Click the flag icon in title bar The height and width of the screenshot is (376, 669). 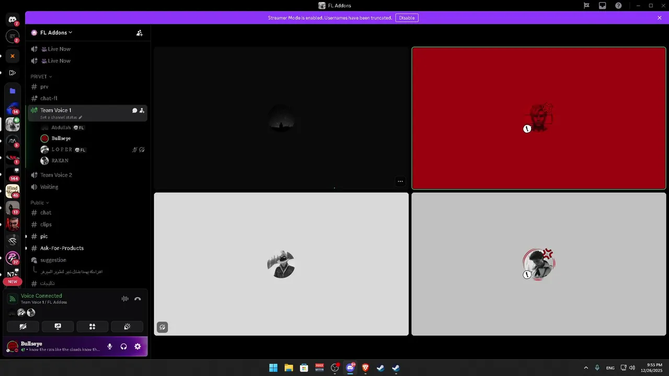pyautogui.click(x=586, y=6)
